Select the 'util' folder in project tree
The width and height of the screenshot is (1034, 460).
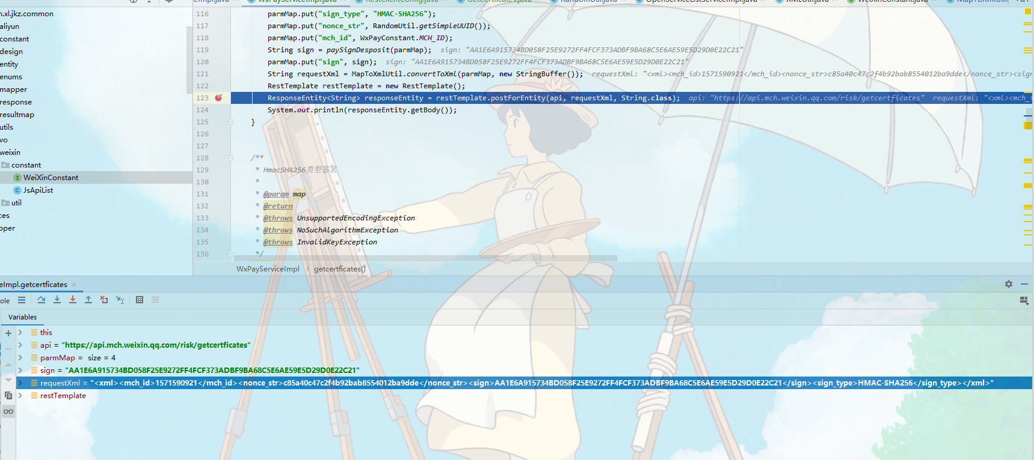click(x=16, y=203)
